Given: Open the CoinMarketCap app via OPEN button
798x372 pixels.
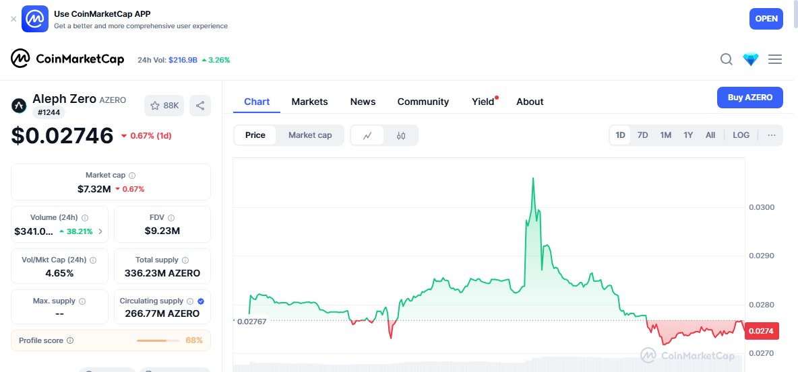Looking at the screenshot, I should (x=766, y=19).
